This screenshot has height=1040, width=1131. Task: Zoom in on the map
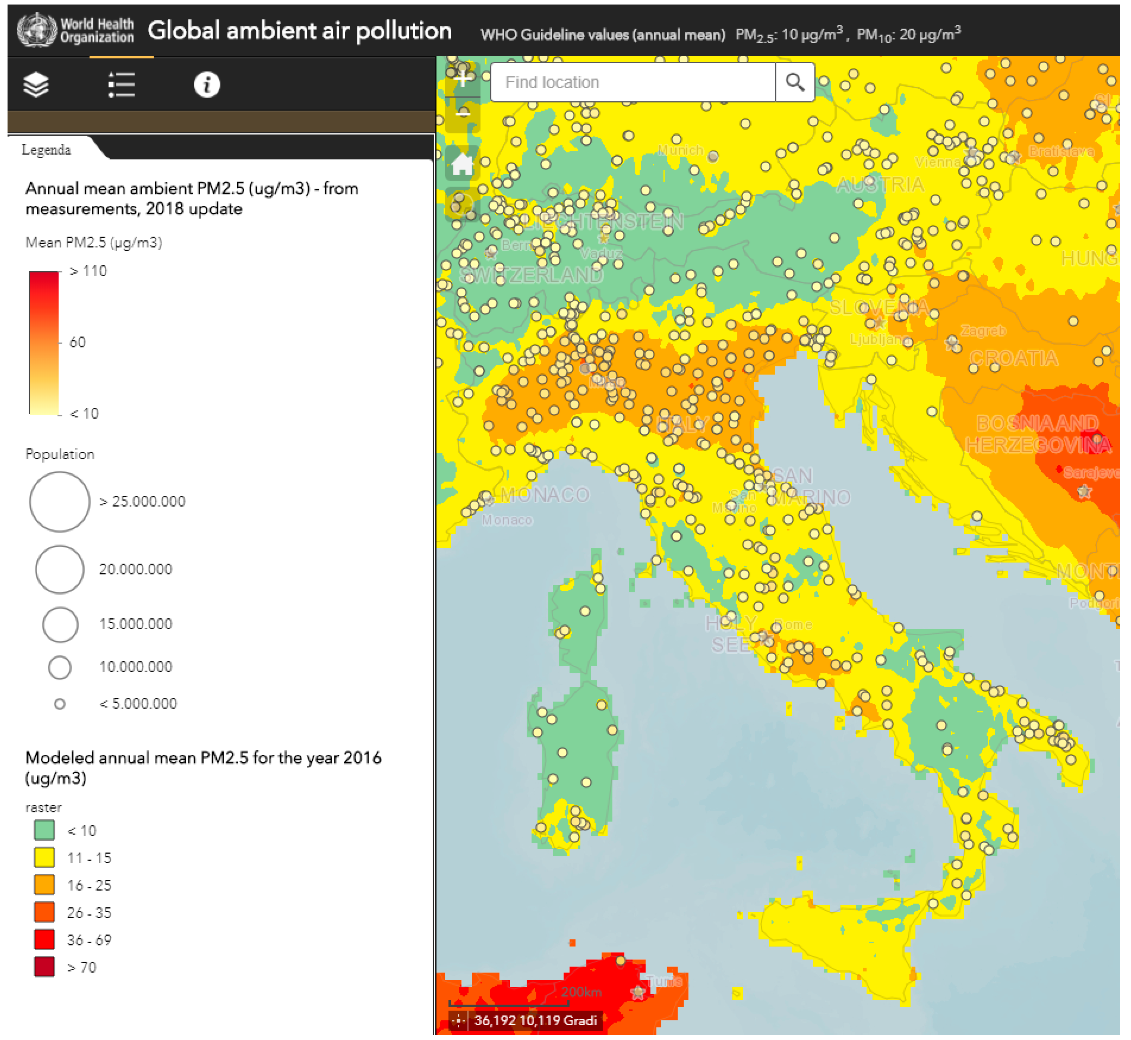pos(463,80)
